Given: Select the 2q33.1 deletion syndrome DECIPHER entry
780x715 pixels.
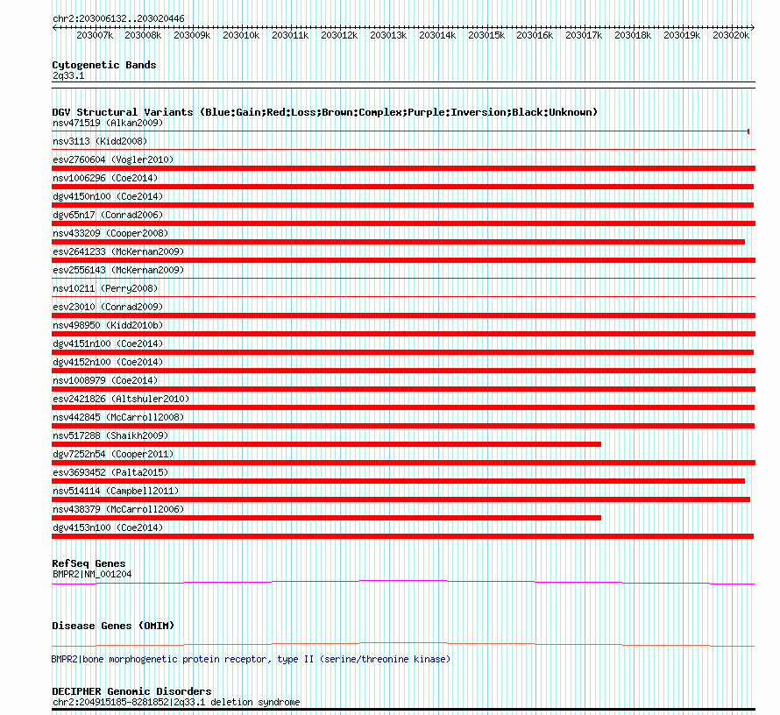Looking at the screenshot, I should [x=176, y=702].
